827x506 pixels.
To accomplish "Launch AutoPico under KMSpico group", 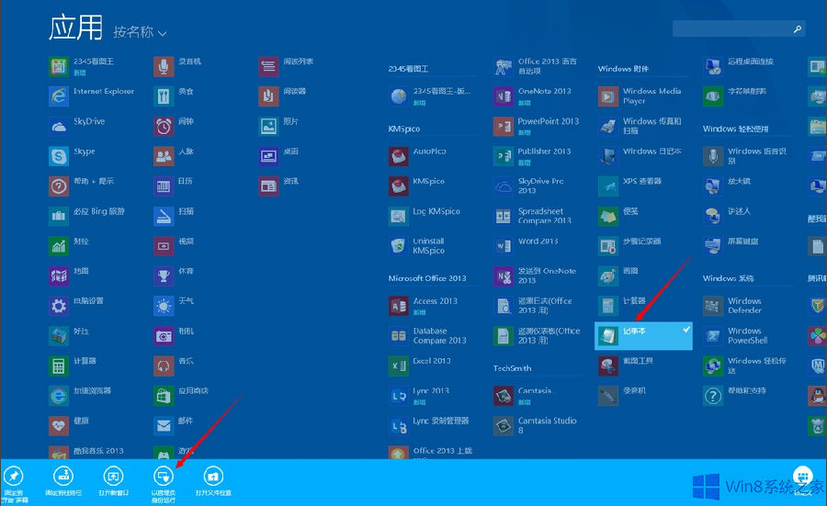I will 418,156.
